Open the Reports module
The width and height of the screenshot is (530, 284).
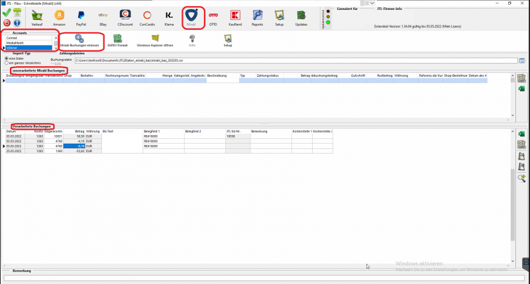[x=257, y=17]
